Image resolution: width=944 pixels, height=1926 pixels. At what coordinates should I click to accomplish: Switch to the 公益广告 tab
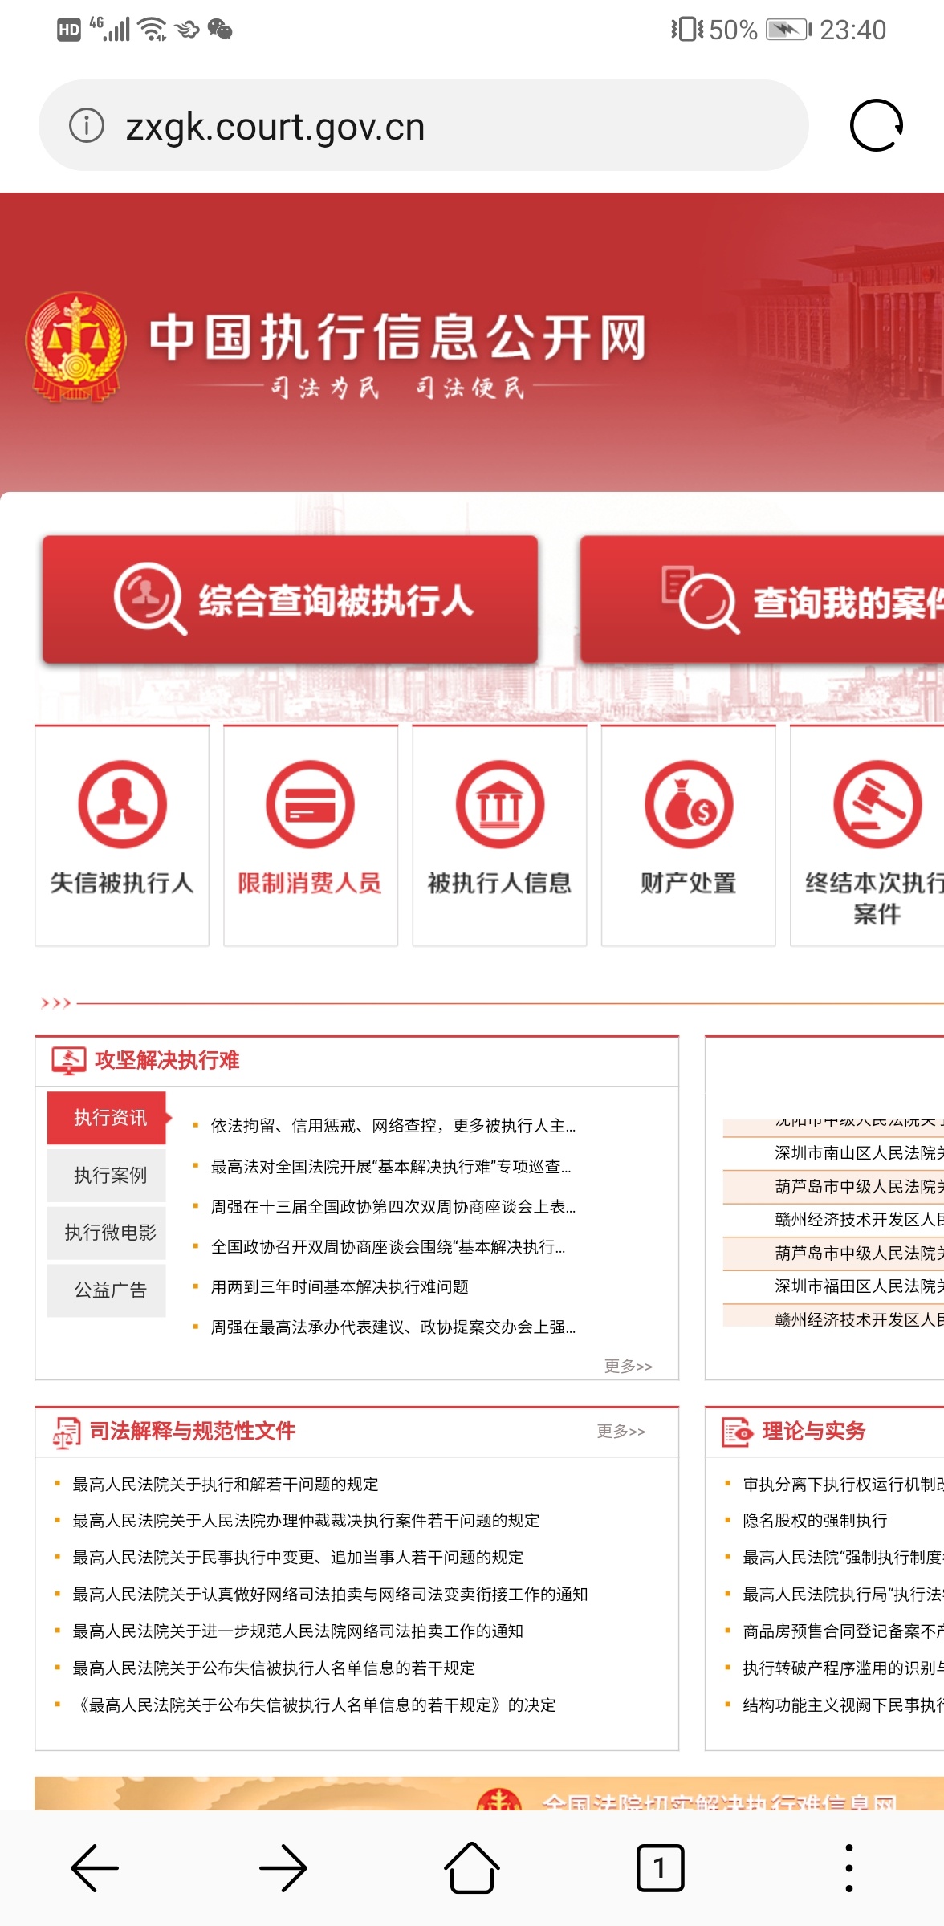107,1290
